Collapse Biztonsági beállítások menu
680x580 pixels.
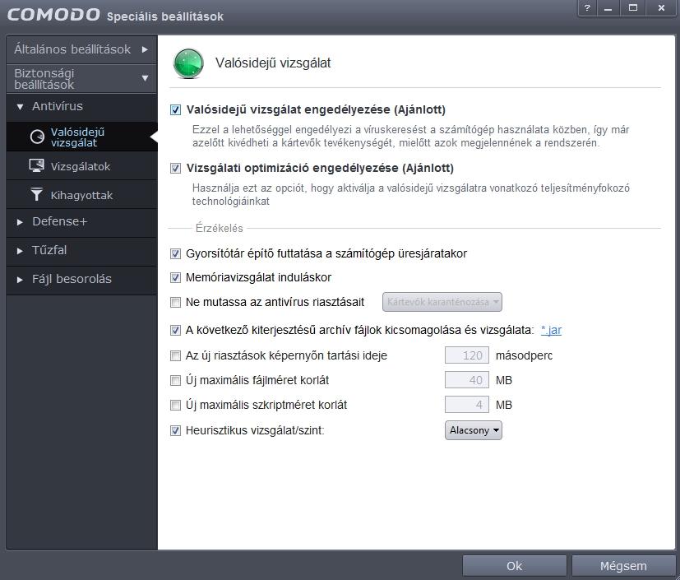(81, 78)
